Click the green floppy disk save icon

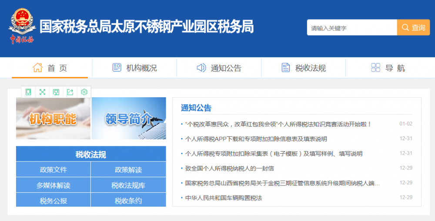[x=56, y=92]
